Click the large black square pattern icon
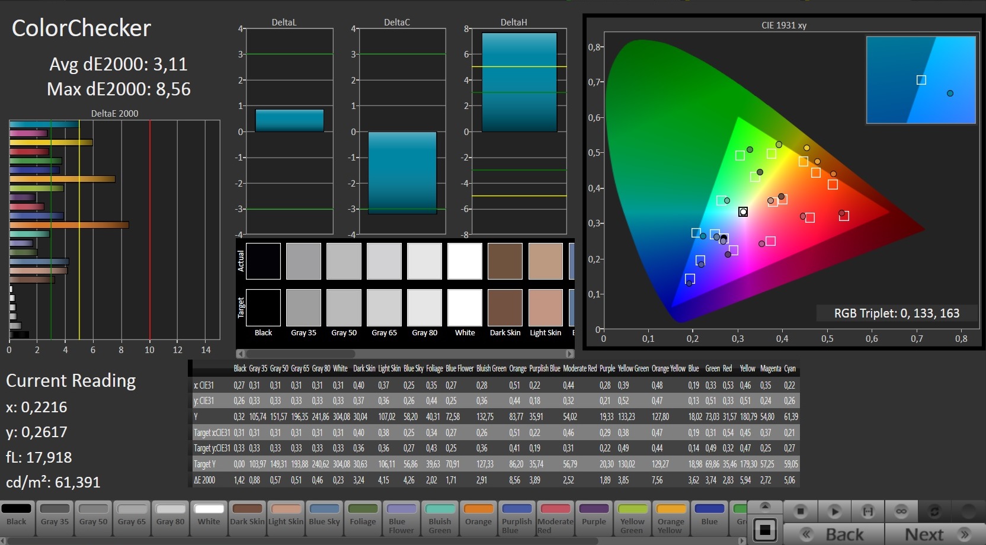 click(765, 530)
